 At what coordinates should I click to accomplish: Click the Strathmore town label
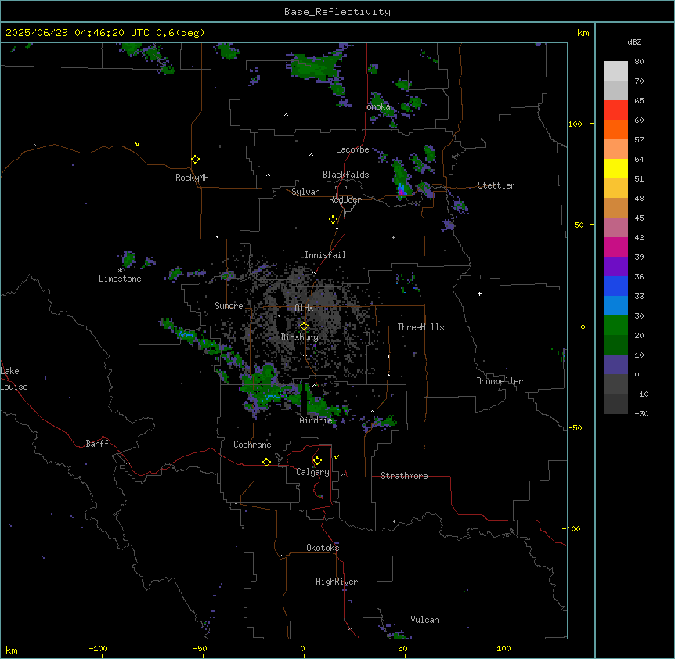(x=404, y=476)
